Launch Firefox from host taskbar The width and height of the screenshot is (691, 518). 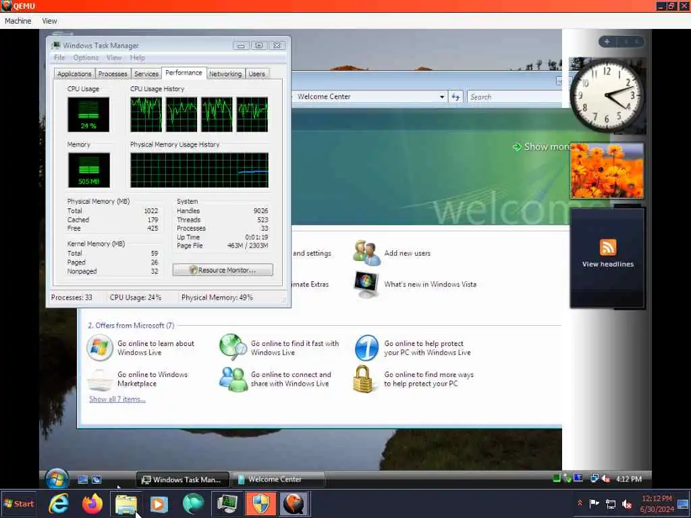[92, 504]
